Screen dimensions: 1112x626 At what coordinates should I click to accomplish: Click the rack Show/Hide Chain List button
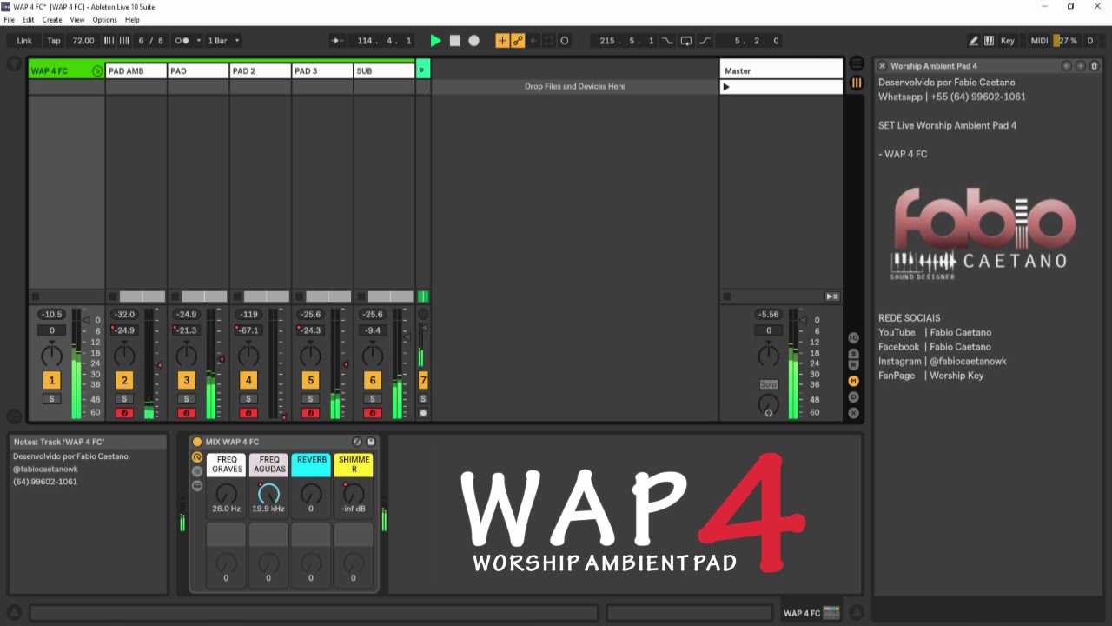pyautogui.click(x=197, y=471)
